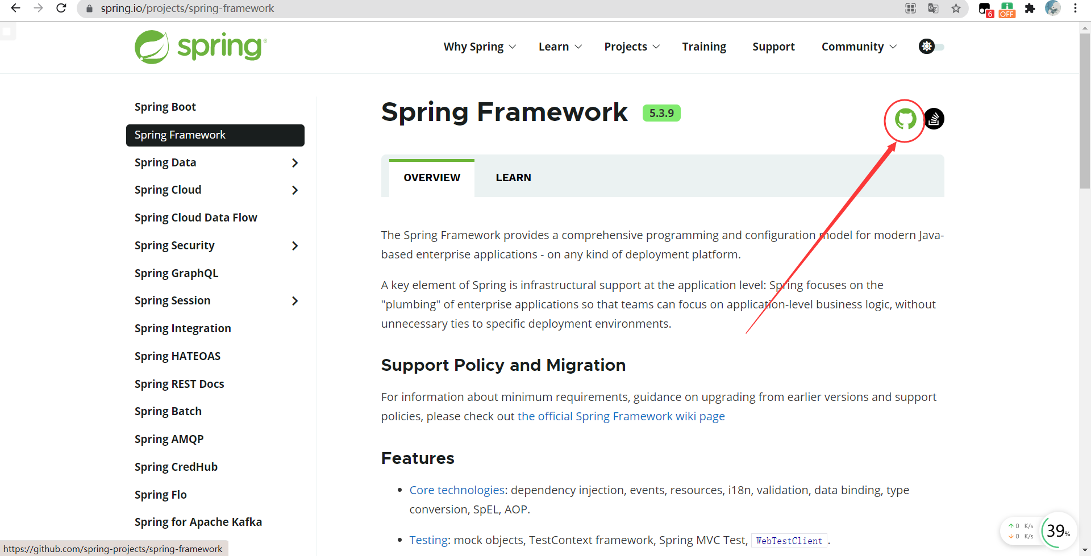Bookmark this page using the star icon
Viewport: 1091px width, 556px height.
tap(956, 8)
